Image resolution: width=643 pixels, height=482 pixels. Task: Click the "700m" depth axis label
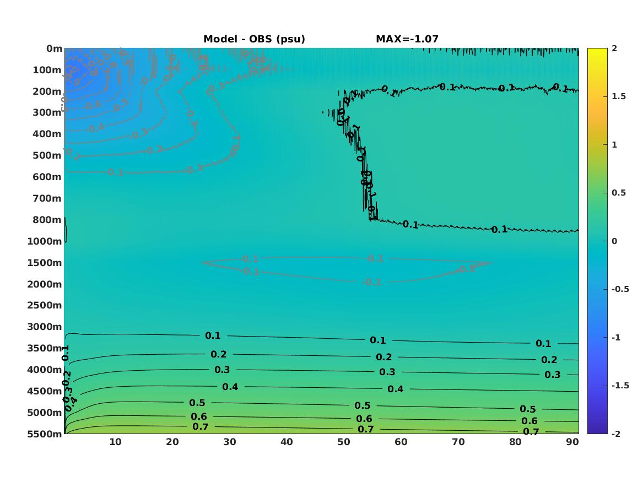point(47,198)
